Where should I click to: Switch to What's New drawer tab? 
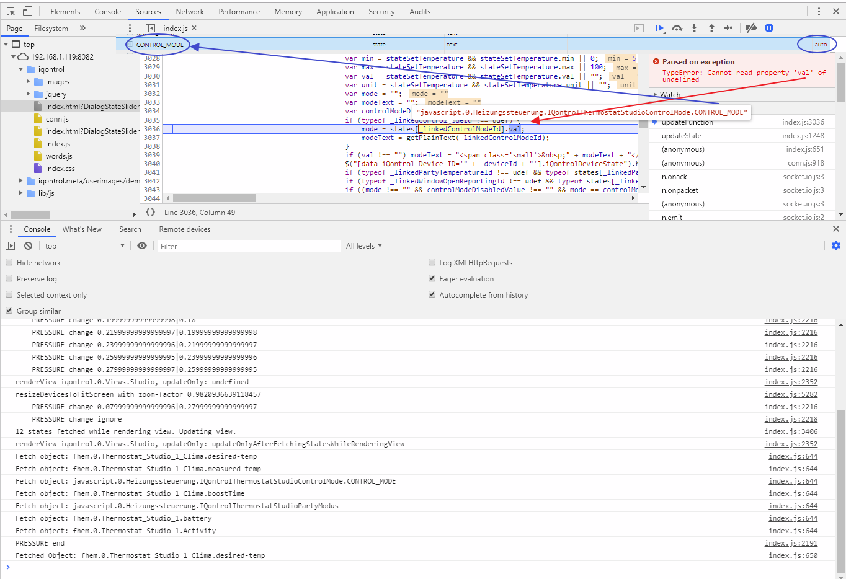[x=82, y=229]
